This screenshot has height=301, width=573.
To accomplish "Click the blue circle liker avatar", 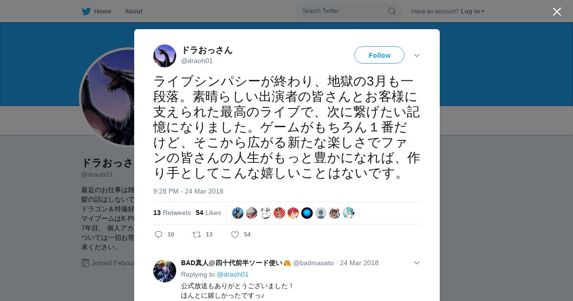I will click(x=307, y=213).
